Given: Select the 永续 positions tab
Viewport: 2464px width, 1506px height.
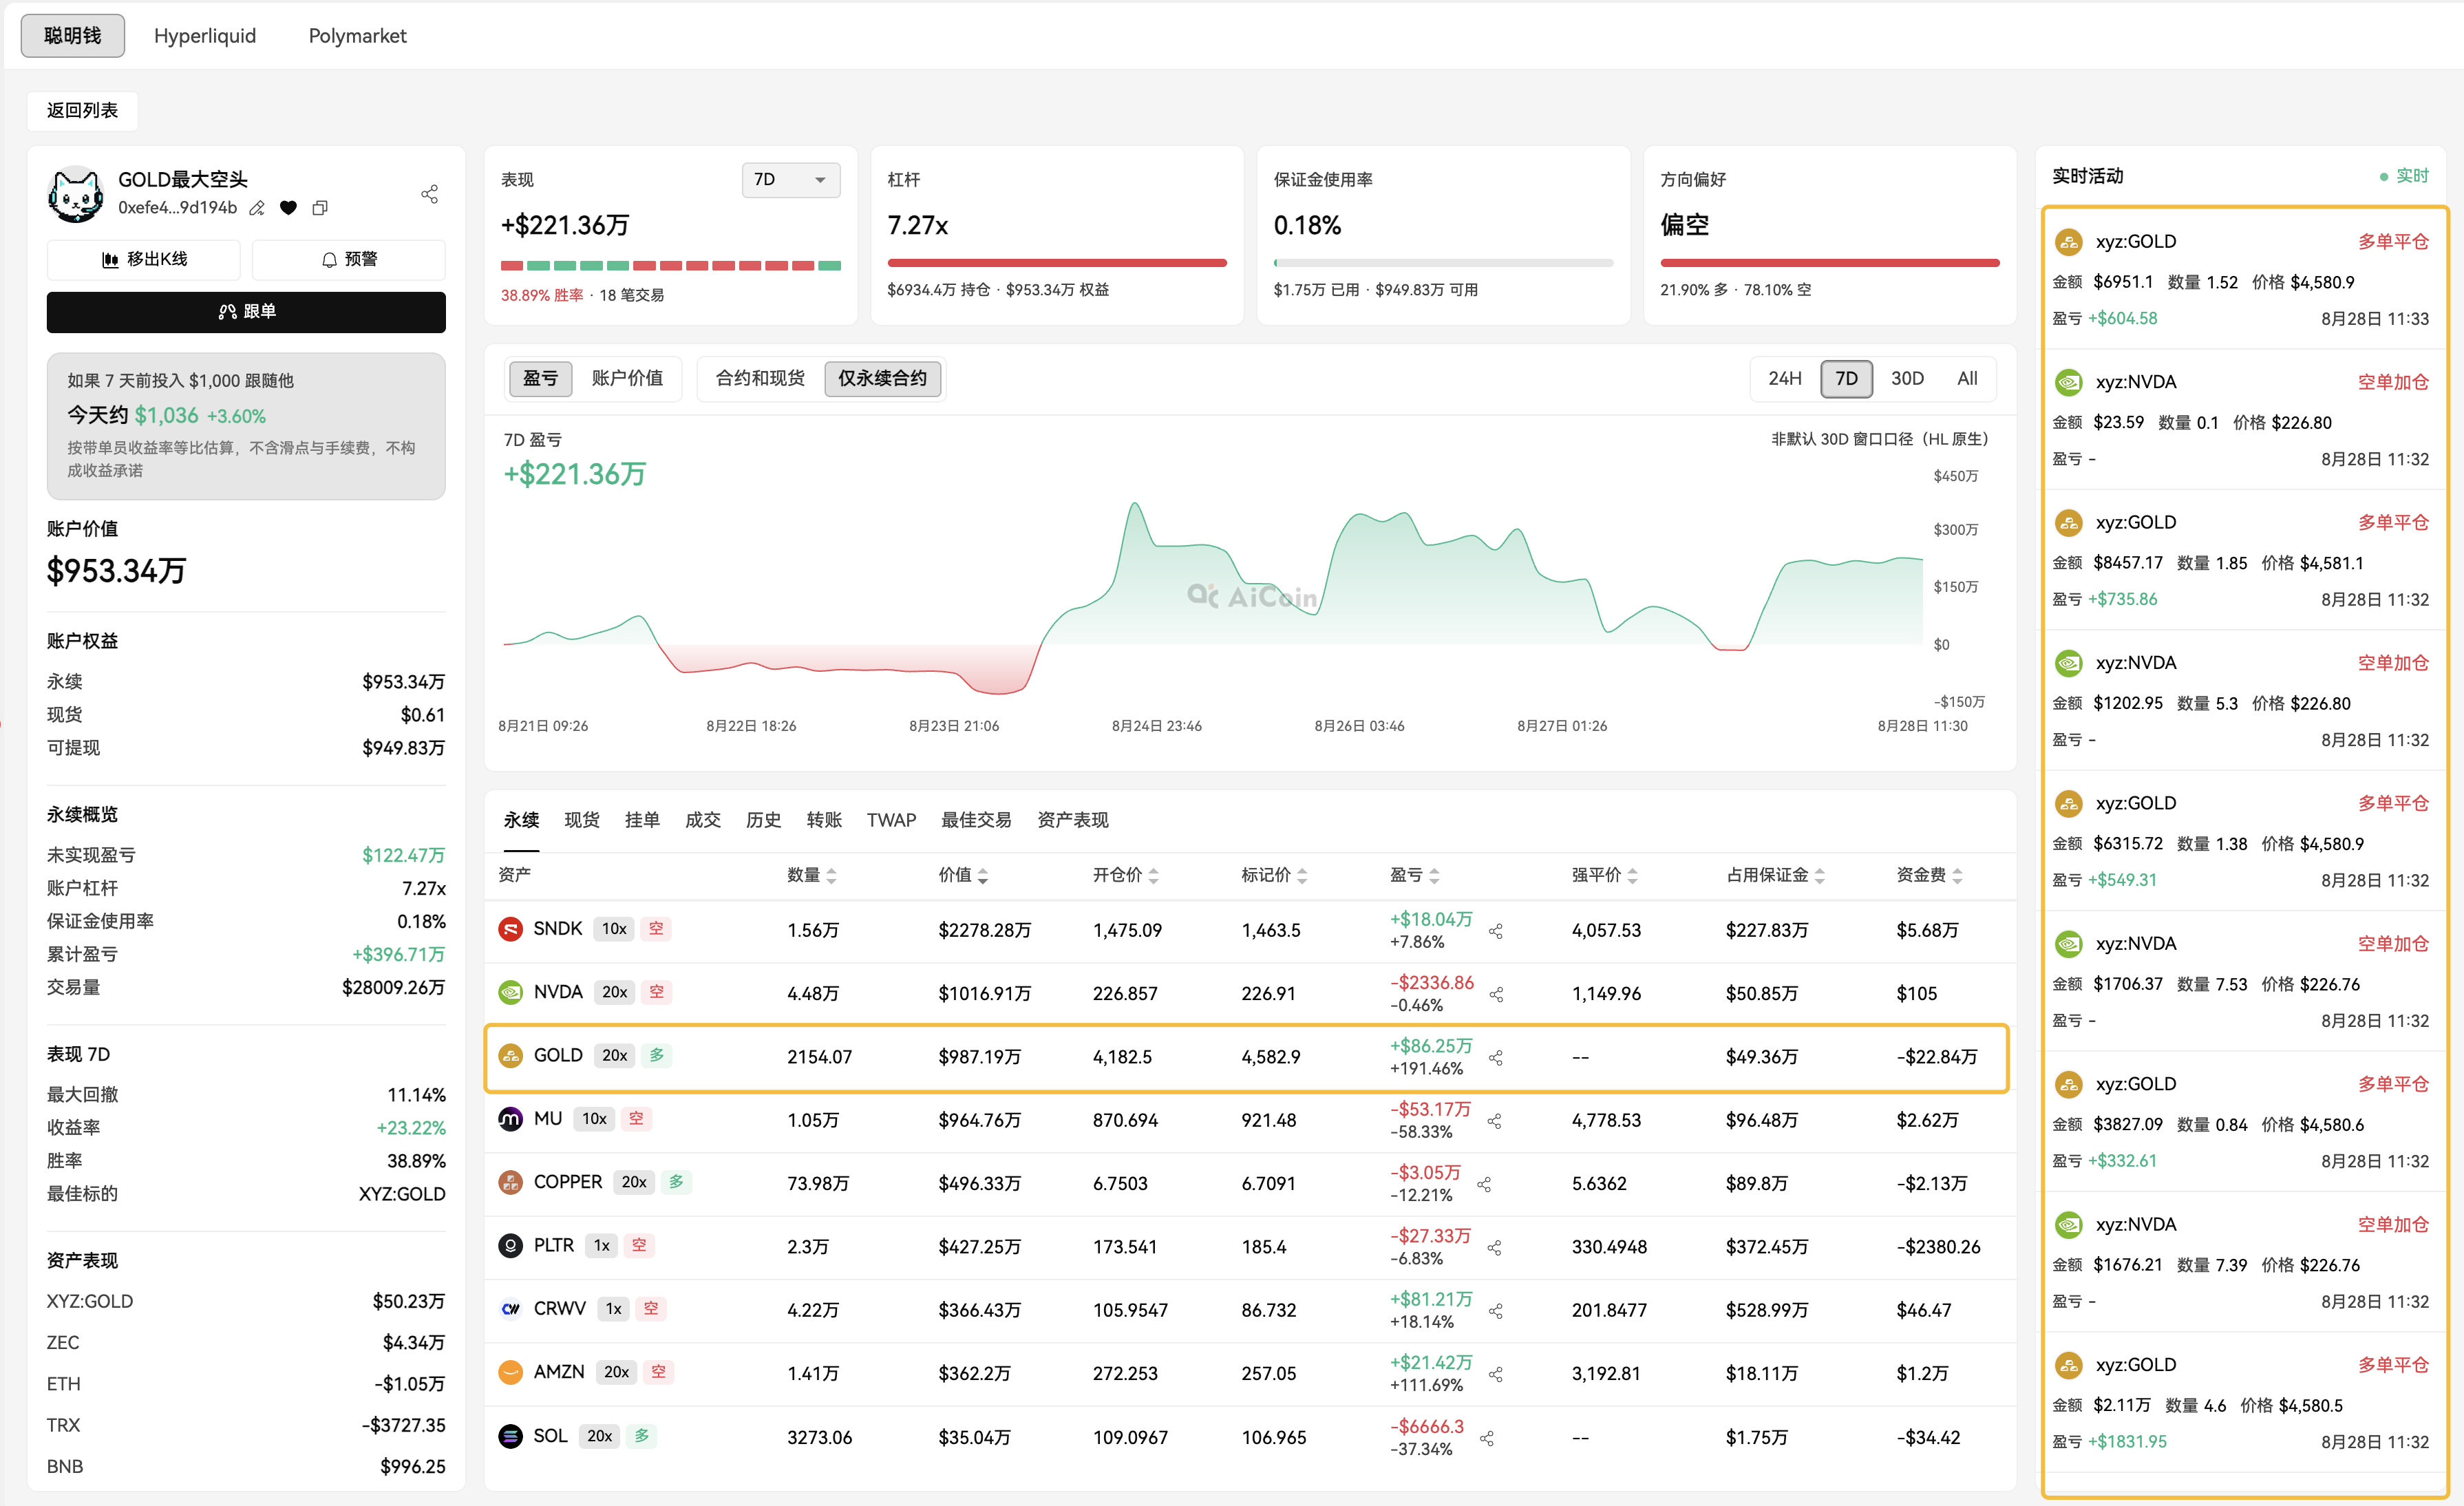Looking at the screenshot, I should tap(521, 821).
